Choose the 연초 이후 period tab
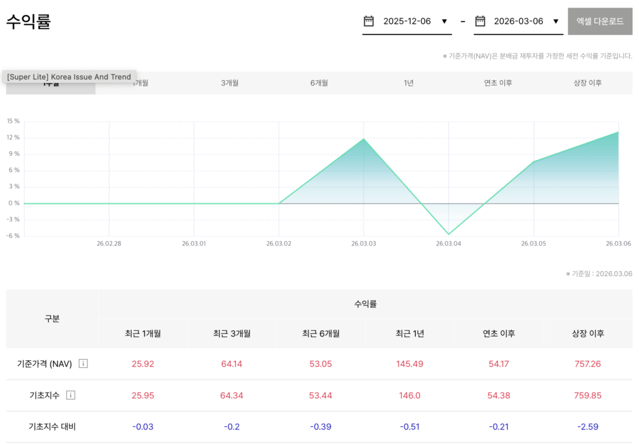 pyautogui.click(x=498, y=83)
